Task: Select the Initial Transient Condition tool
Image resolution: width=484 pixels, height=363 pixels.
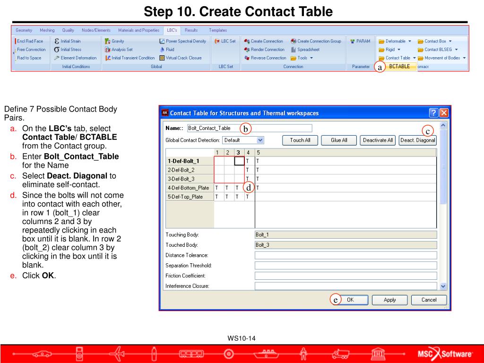Action: (x=130, y=58)
